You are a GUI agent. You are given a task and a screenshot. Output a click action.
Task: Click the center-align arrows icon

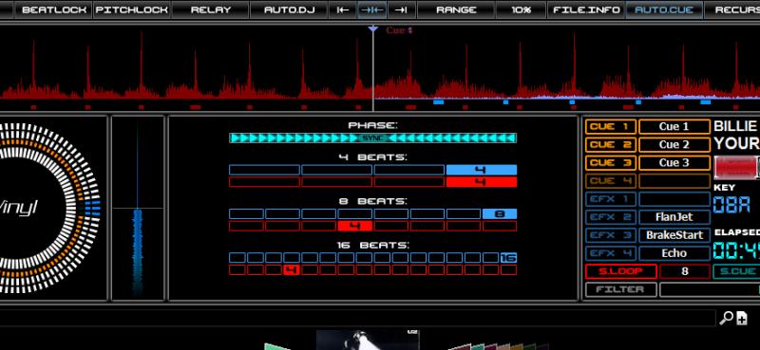(372, 9)
